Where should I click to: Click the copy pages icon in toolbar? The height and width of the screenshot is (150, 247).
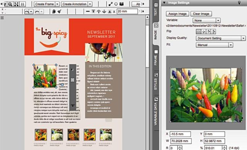click(x=54, y=11)
